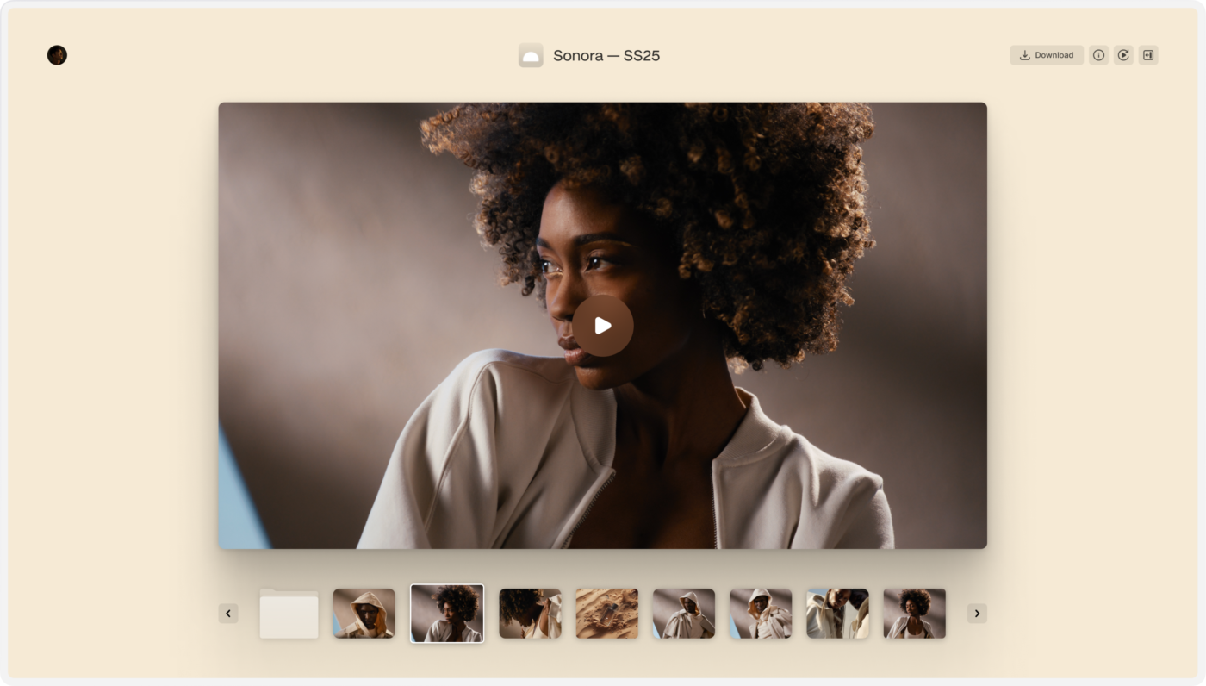
Task: Play the video in the main preview
Action: point(603,326)
